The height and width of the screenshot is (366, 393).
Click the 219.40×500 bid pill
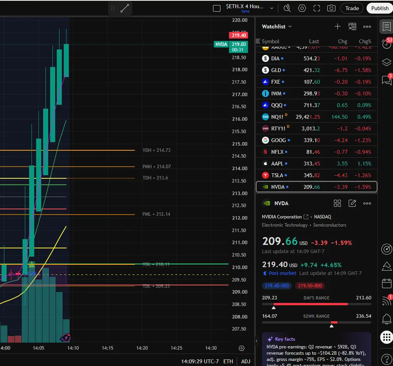point(277,286)
